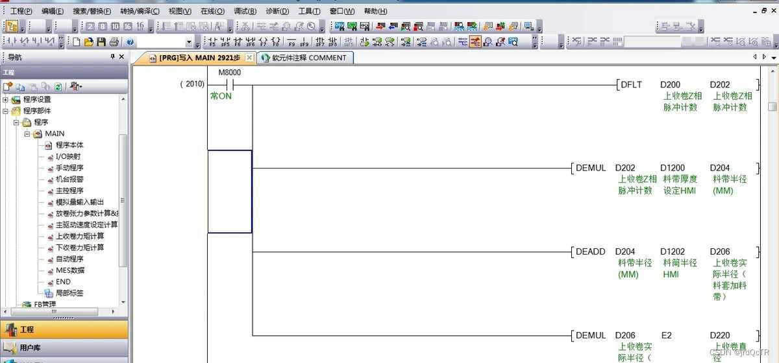779x363 pixels.
Task: Draw vertical line with sF9 icon
Action: (304, 42)
